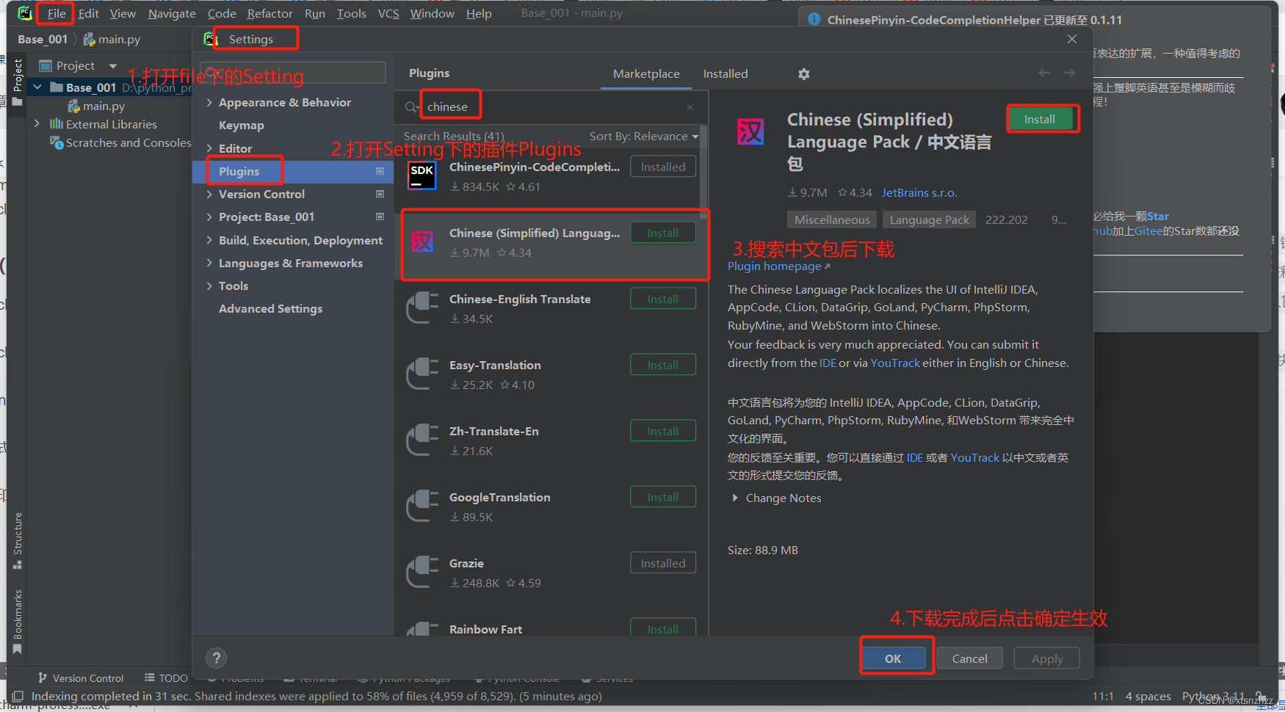
Task: Open the plugins gear settings icon
Action: (804, 73)
